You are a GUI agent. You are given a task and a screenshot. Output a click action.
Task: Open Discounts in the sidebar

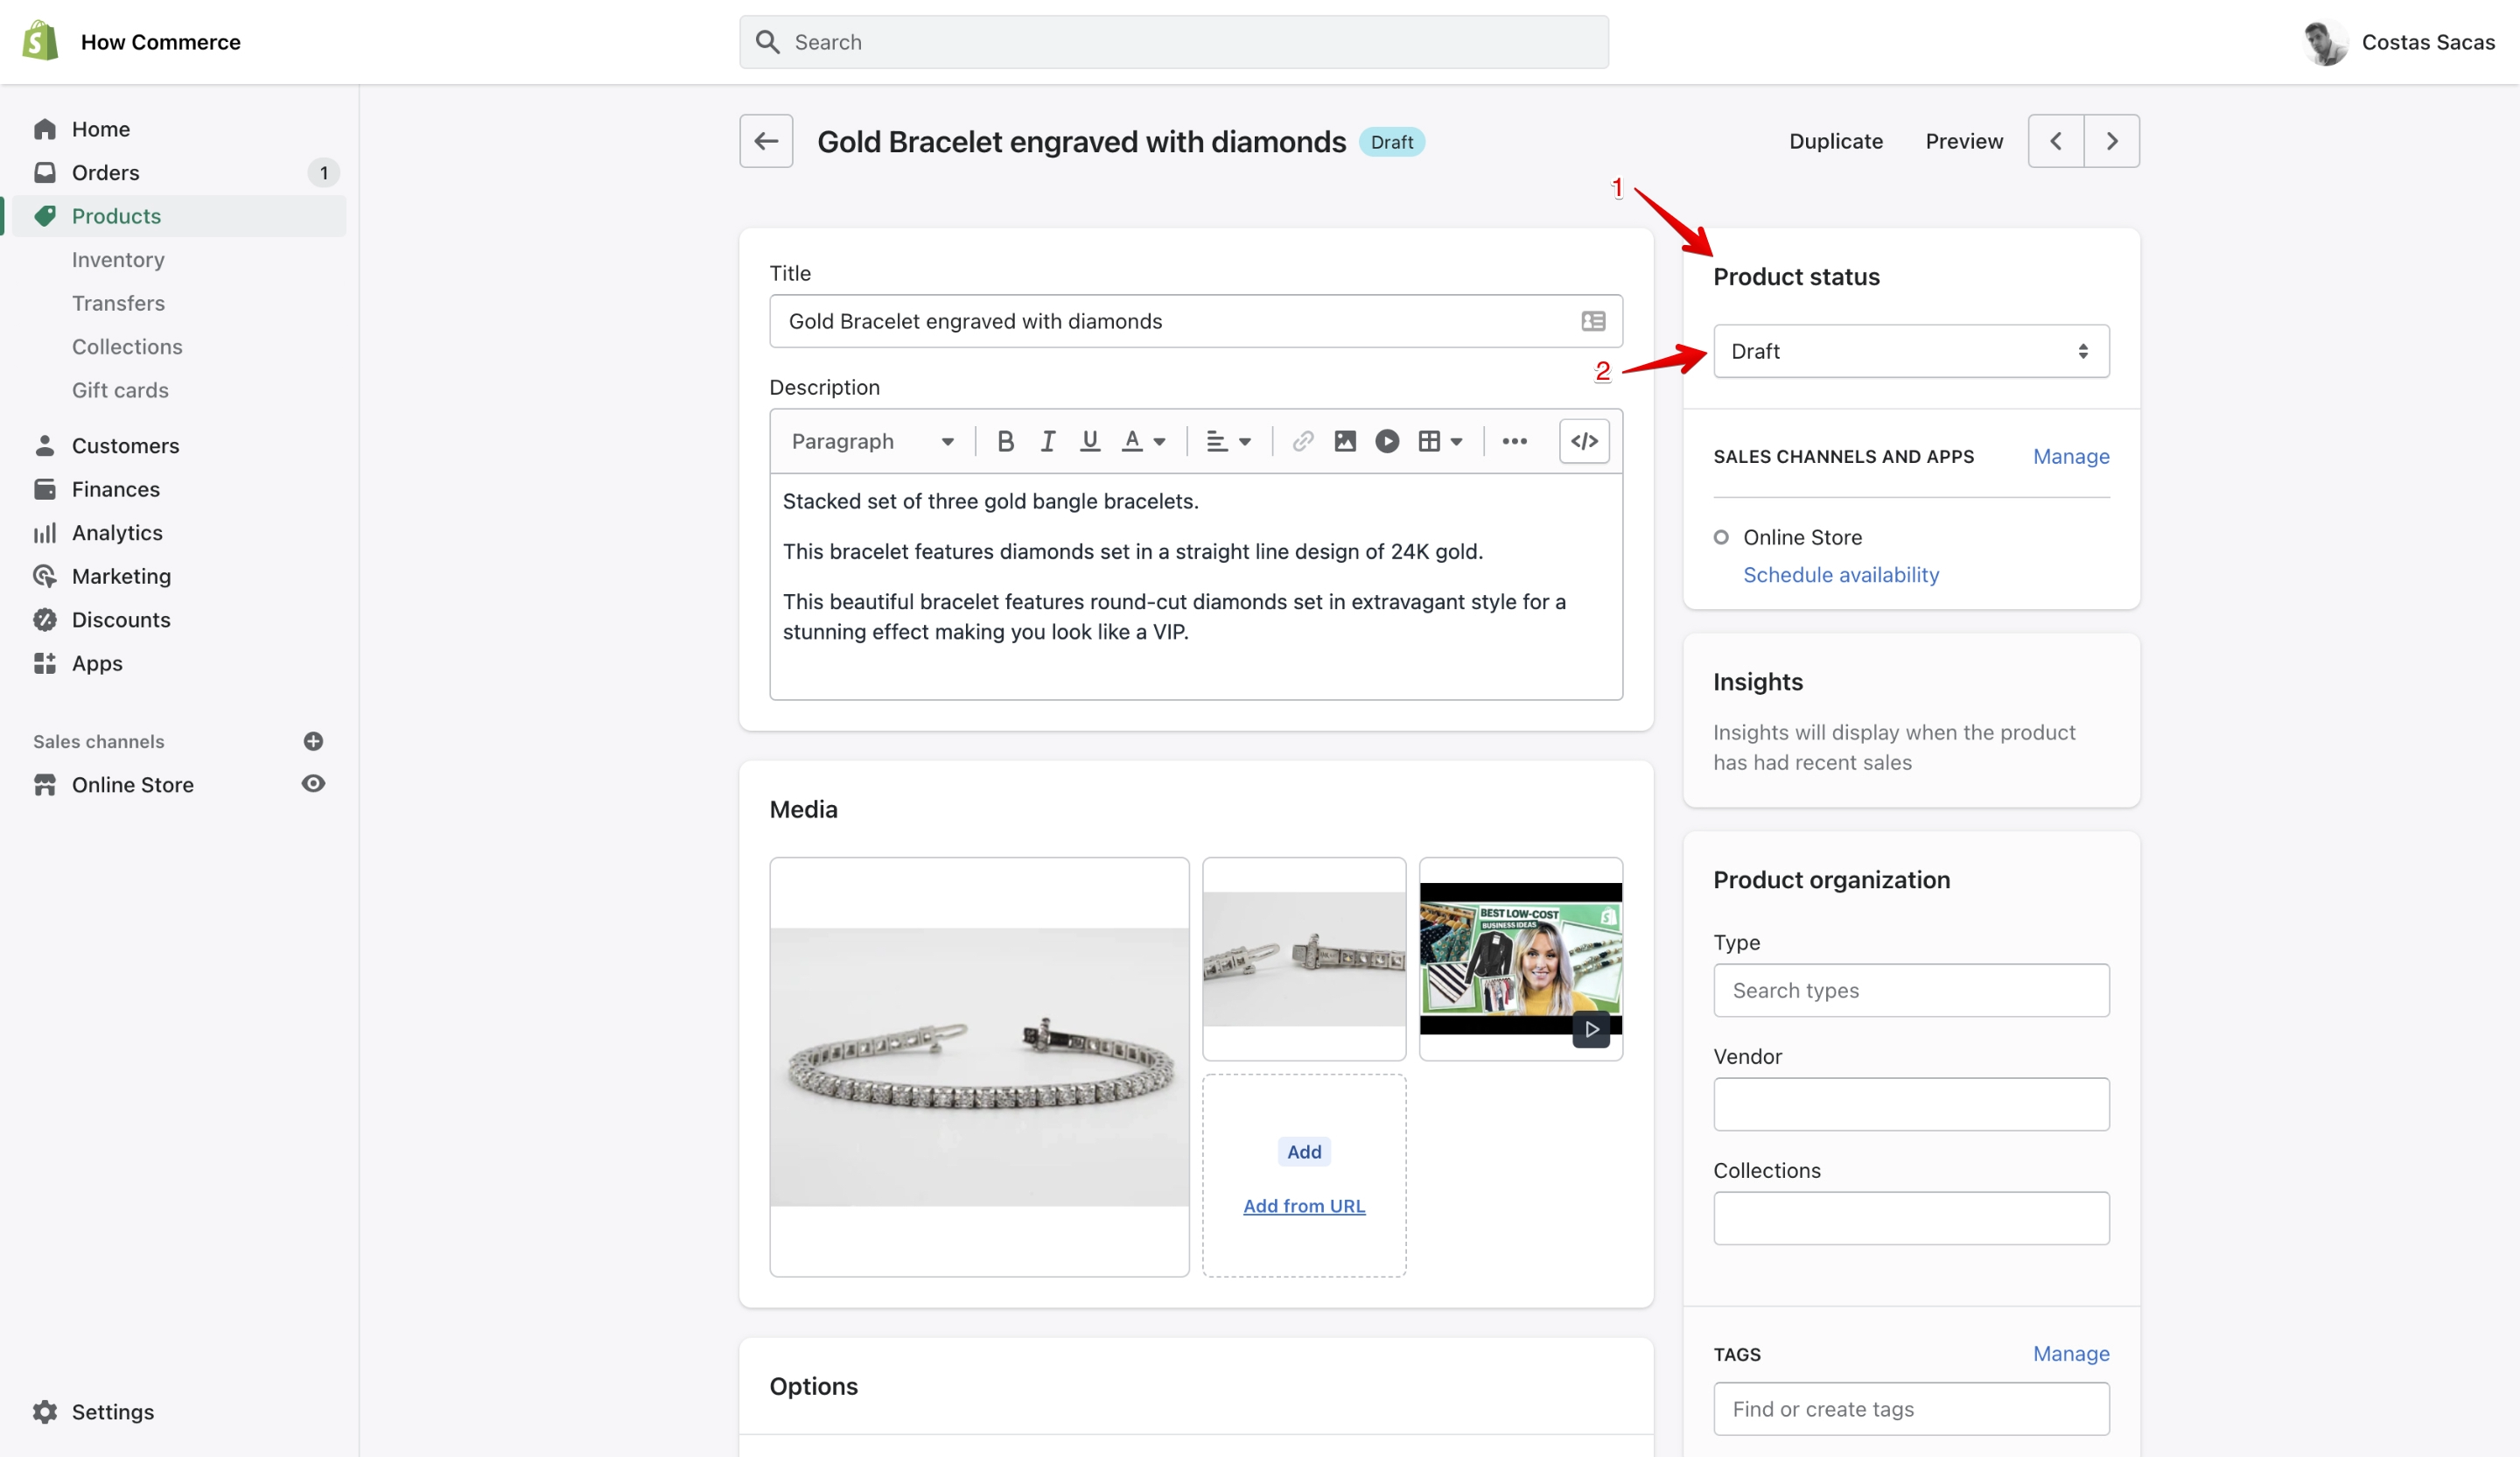tap(121, 619)
